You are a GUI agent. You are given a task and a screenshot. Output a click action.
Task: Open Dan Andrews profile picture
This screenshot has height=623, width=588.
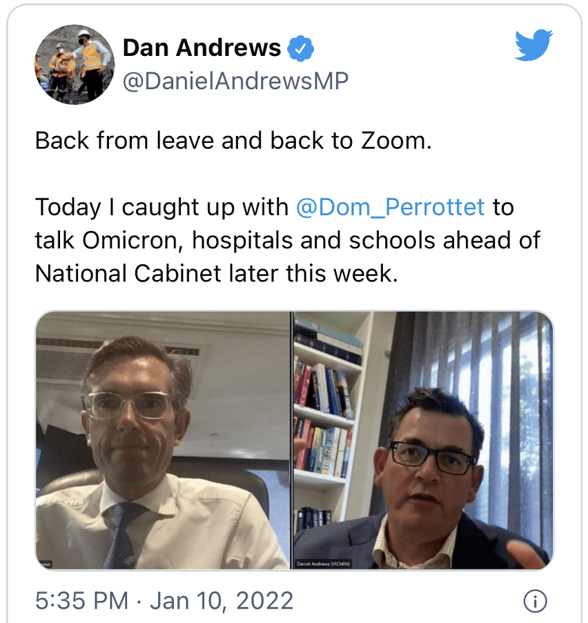tap(75, 65)
